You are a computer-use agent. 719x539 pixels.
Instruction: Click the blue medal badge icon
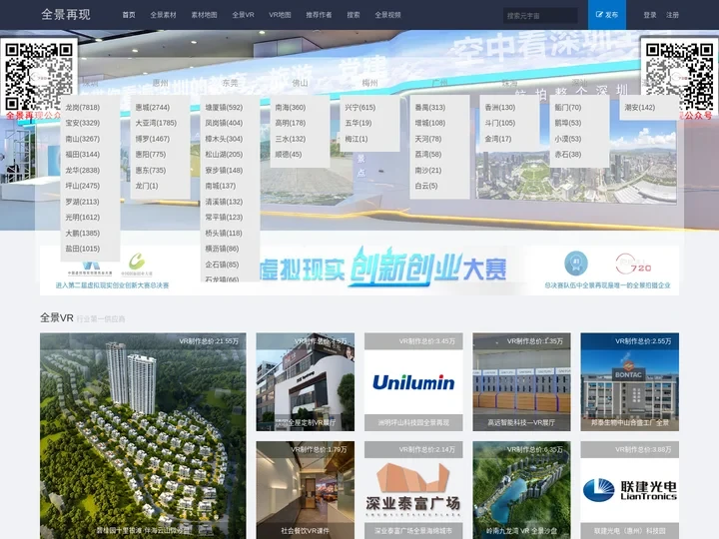[x=576, y=263]
